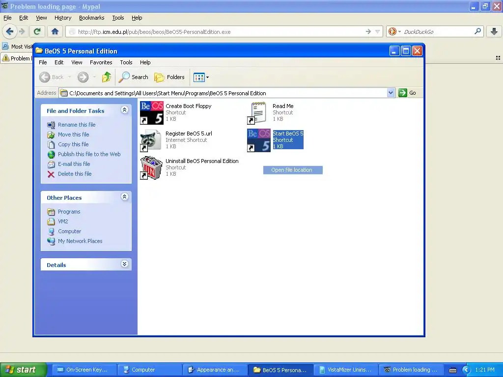Open the Views icon menu

(201, 77)
